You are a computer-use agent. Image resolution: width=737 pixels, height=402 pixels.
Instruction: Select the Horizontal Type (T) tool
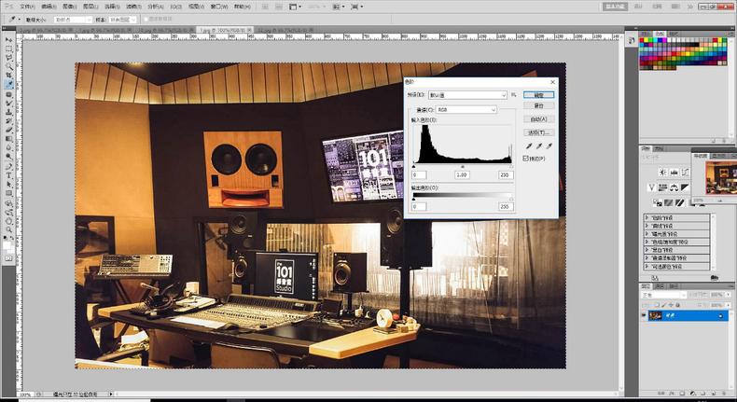8,174
